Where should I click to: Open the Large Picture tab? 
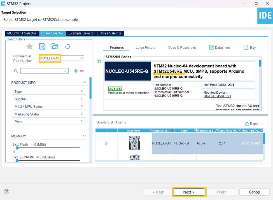click(145, 48)
